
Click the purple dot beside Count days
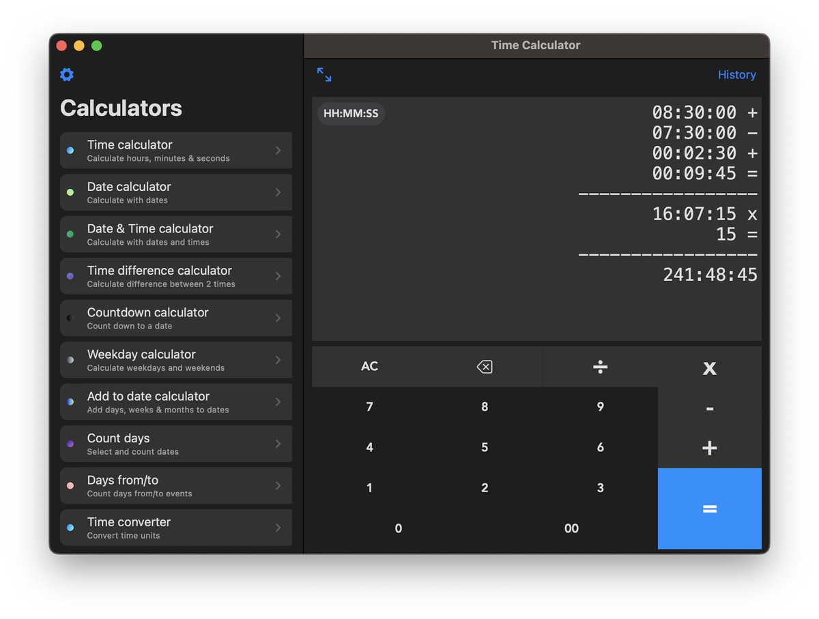[70, 444]
